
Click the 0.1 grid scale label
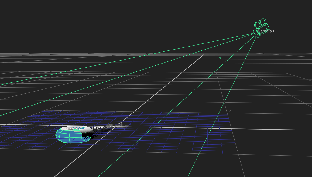coord(119,125)
